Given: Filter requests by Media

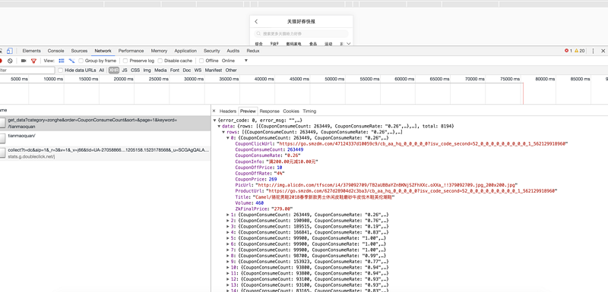Looking at the screenshot, I should (160, 71).
